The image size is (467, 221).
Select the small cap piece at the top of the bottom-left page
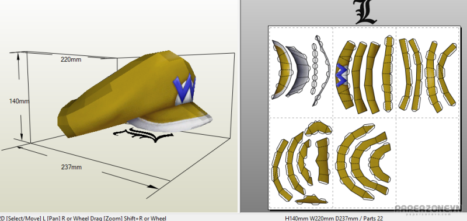[318, 128]
